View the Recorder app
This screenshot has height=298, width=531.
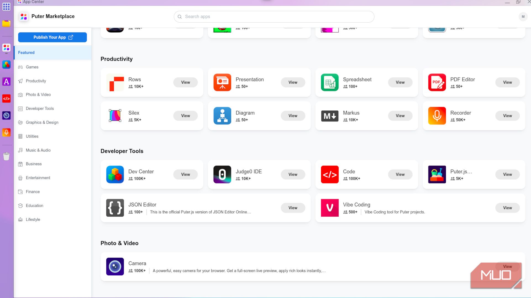pyautogui.click(x=507, y=116)
